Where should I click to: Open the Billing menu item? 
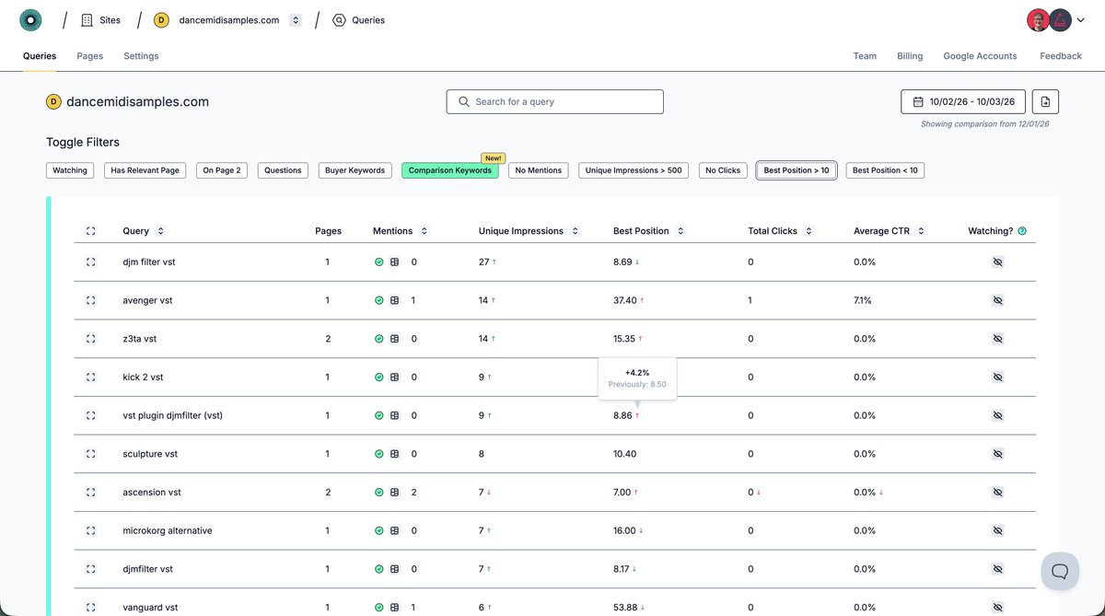click(910, 56)
